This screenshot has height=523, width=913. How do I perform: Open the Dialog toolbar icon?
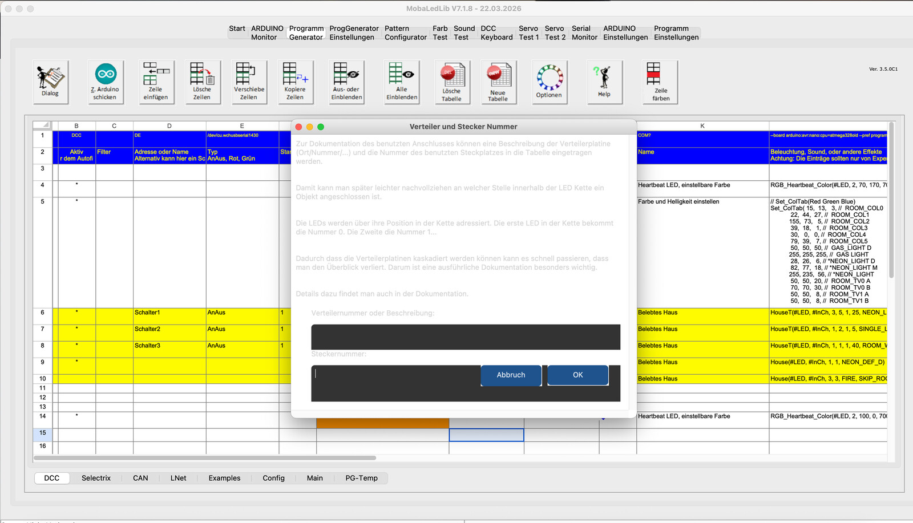[x=50, y=82]
